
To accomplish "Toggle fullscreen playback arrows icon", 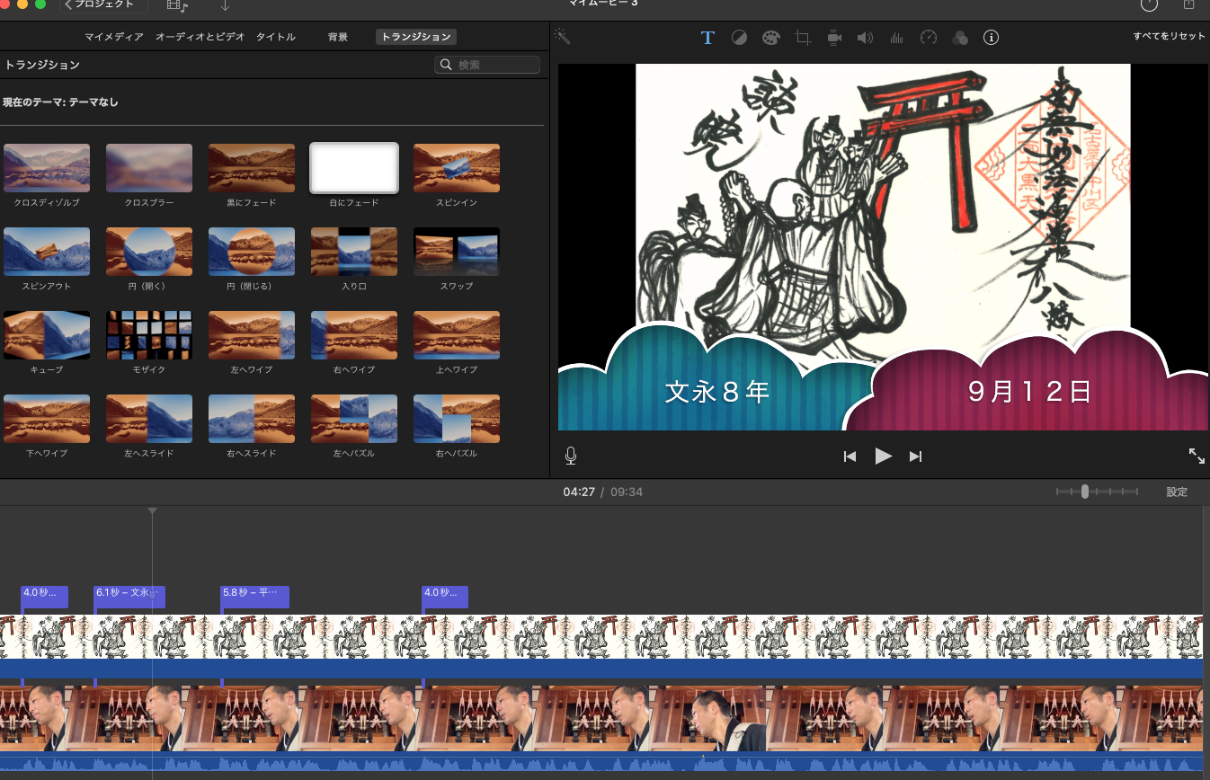I will 1197,456.
